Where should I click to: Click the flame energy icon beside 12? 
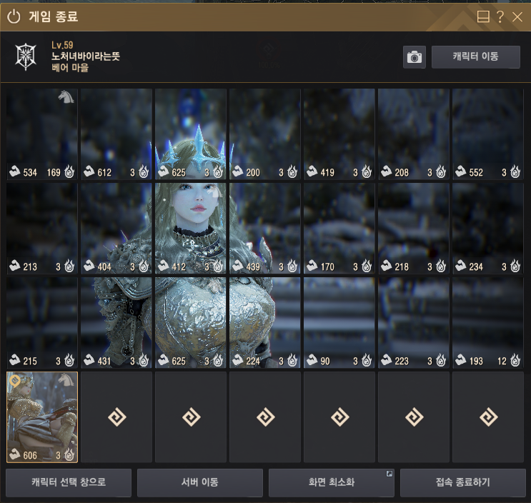515,360
